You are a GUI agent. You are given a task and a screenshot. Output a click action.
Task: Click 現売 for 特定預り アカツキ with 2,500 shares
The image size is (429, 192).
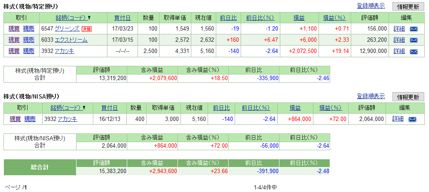[28, 51]
